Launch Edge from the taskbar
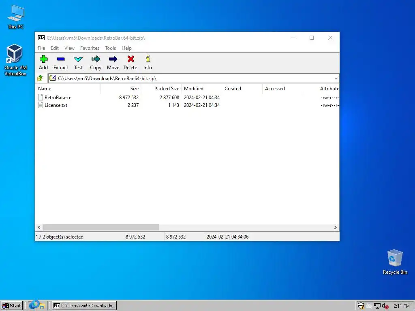415x311 pixels. [33, 305]
